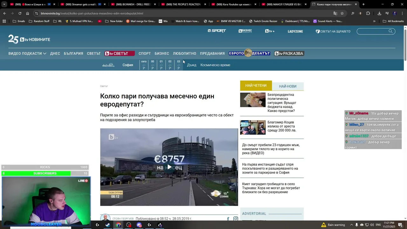Click the page vertical scrollbar
This screenshot has width=407, height=229.
click(405, 45)
